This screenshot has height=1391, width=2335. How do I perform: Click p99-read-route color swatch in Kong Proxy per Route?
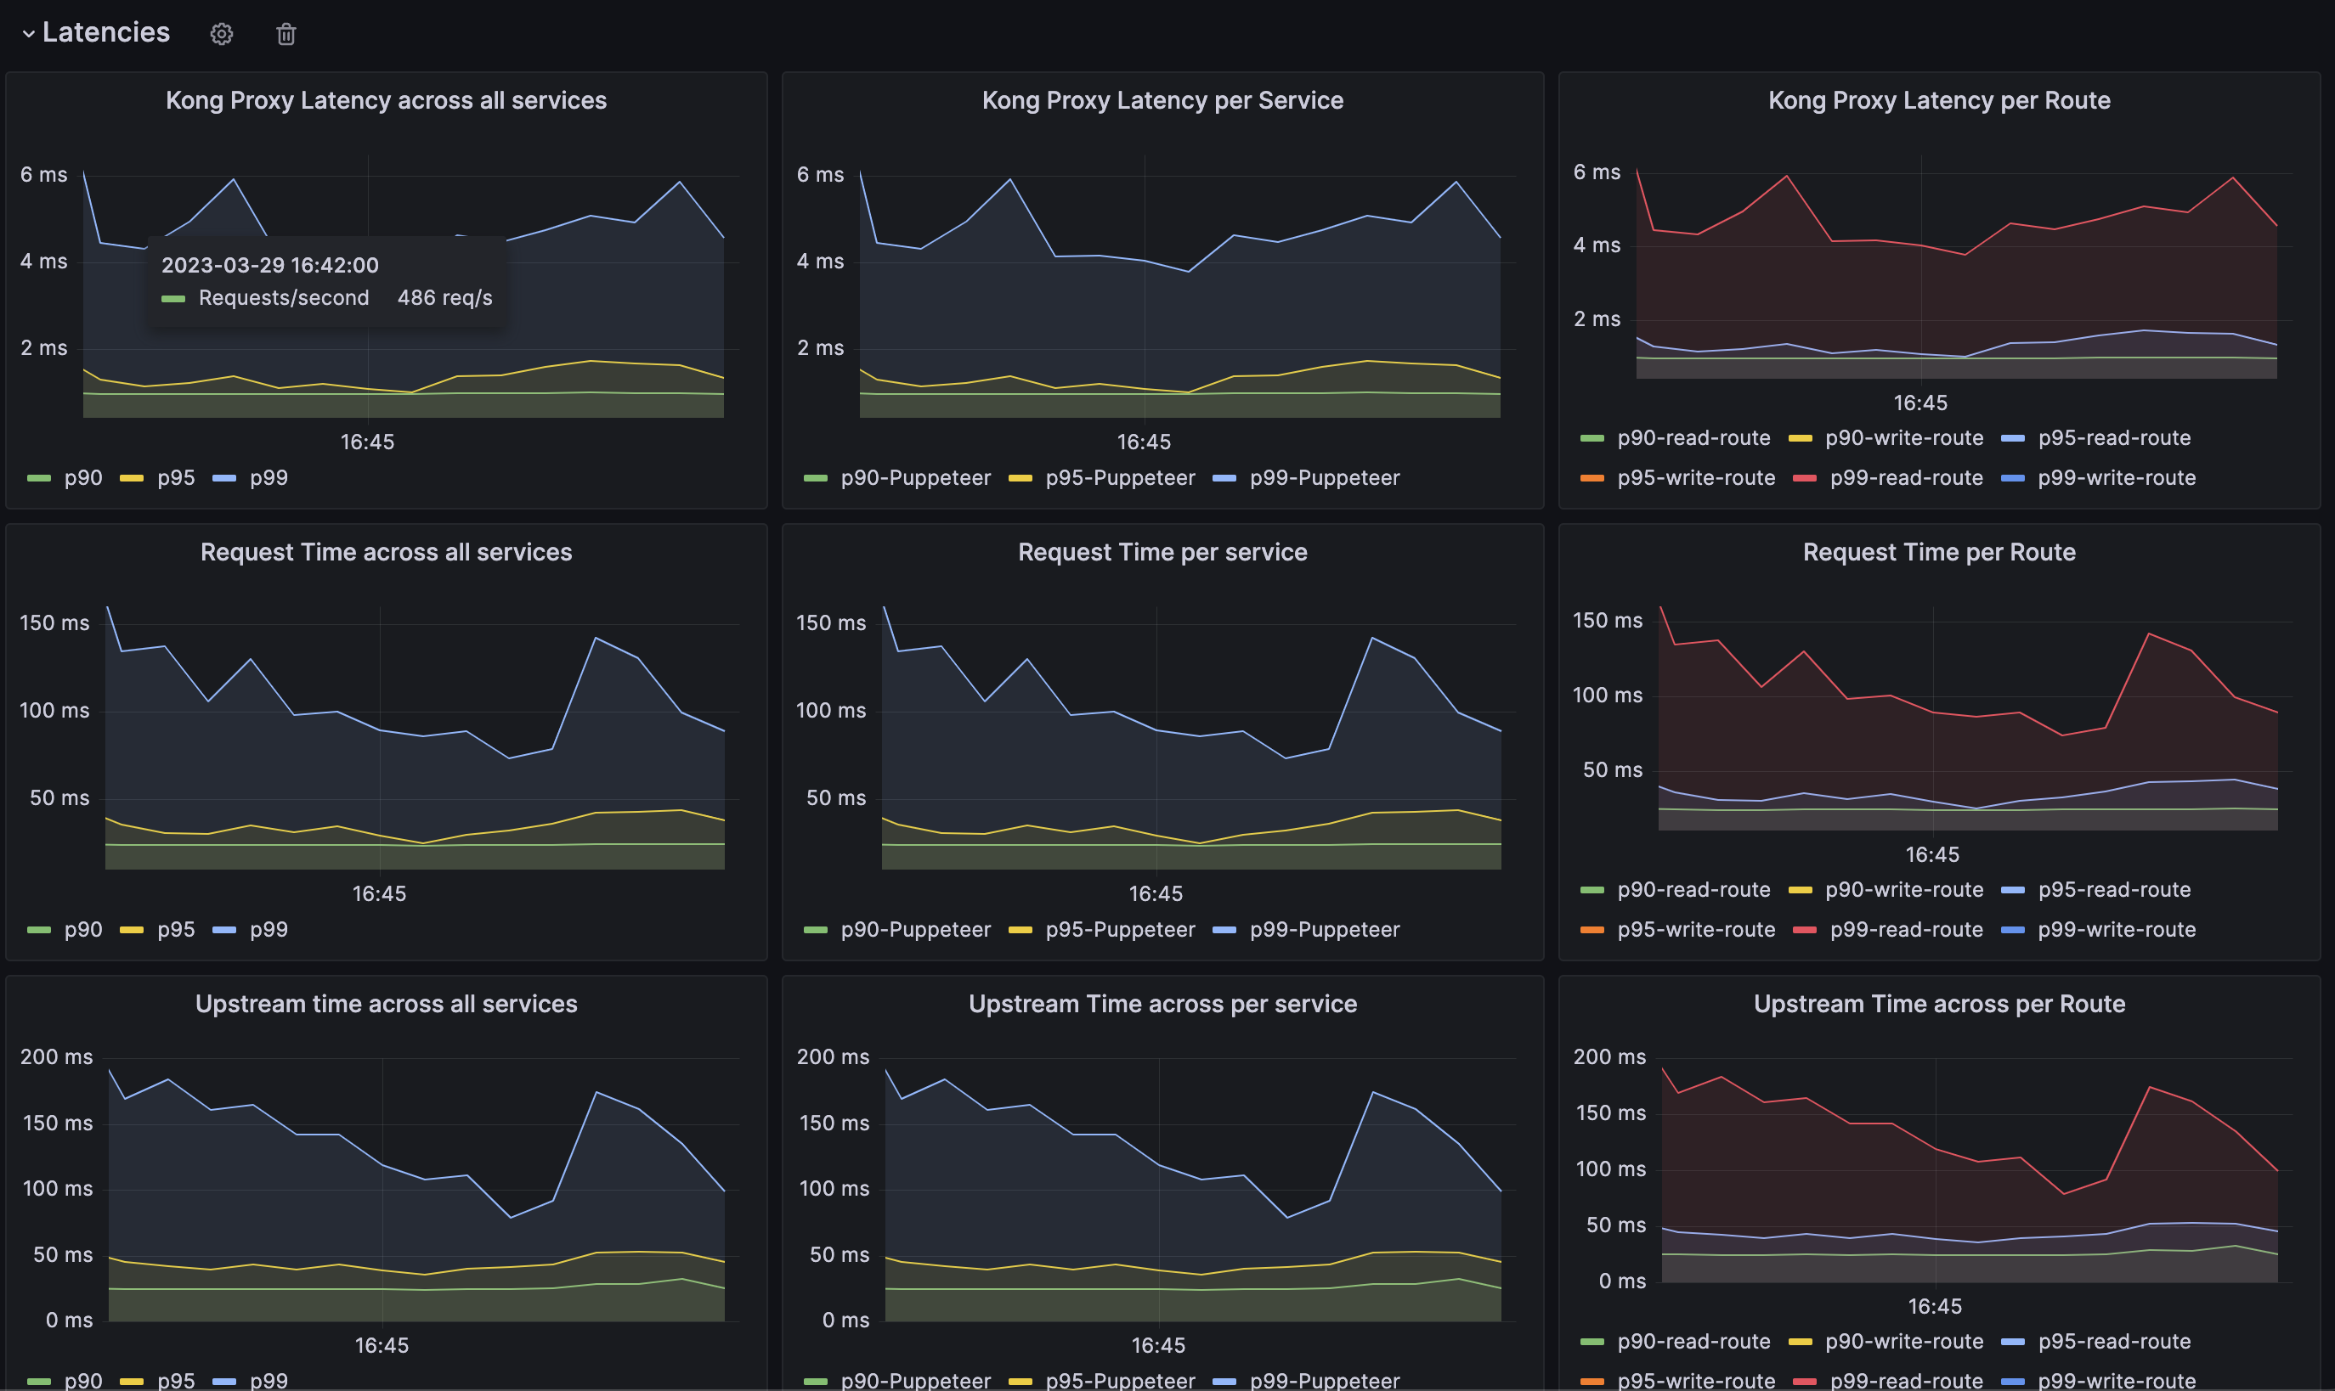[1804, 479]
